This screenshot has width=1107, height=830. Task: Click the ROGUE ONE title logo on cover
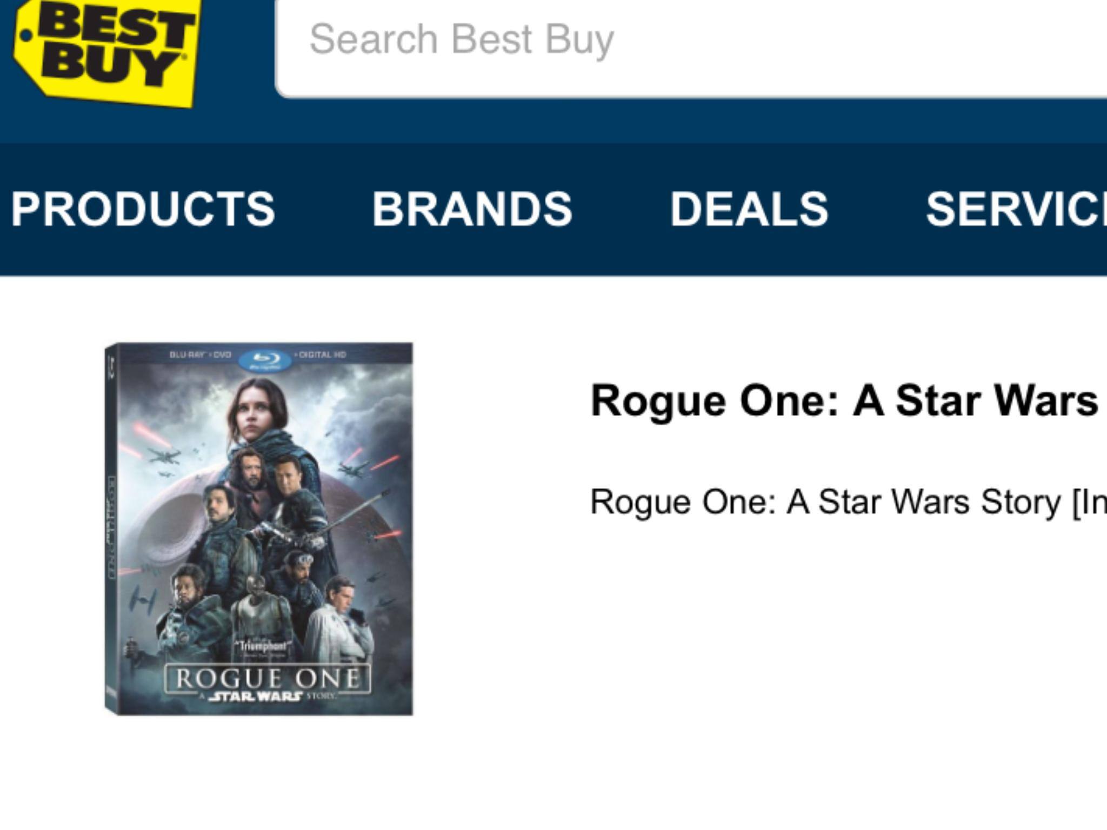268,678
